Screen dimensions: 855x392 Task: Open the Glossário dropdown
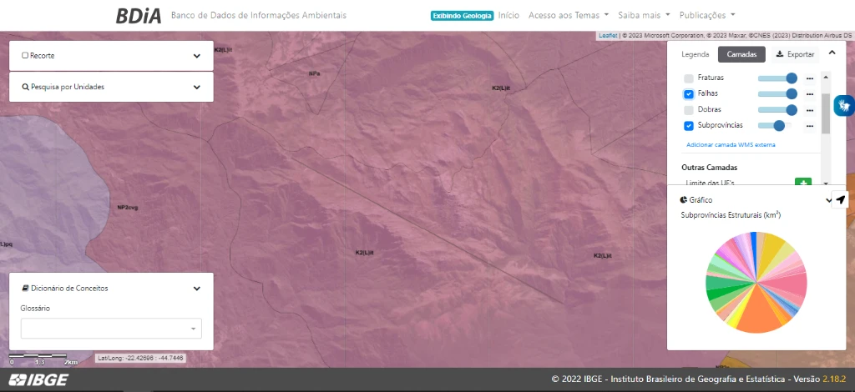111,329
